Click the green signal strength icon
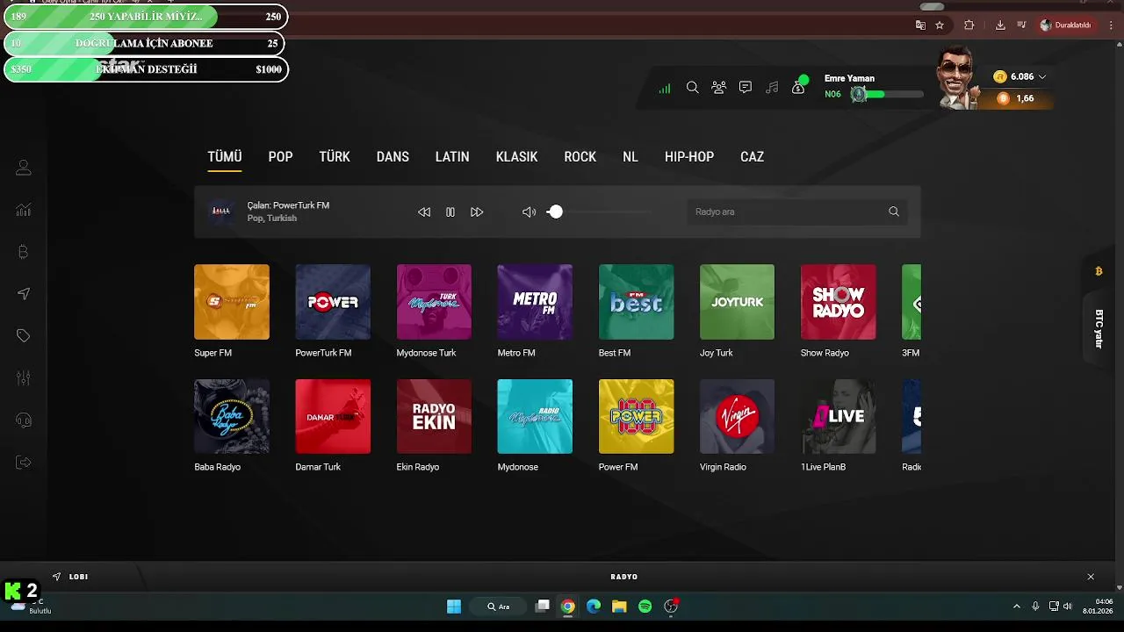 [665, 88]
